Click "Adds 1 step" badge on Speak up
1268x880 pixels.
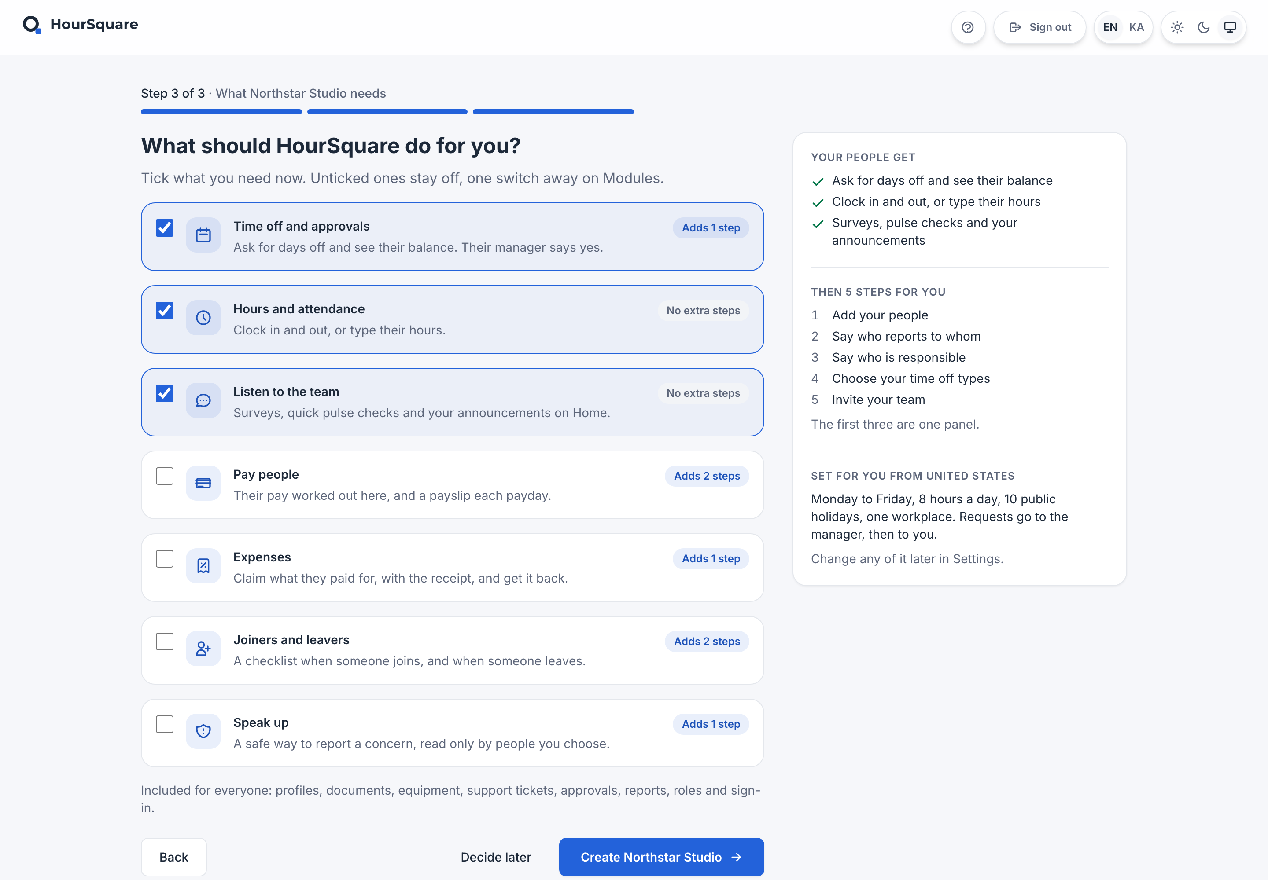(x=711, y=724)
